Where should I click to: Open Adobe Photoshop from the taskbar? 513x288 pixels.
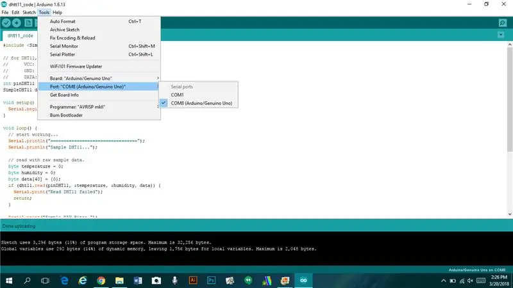click(212, 280)
